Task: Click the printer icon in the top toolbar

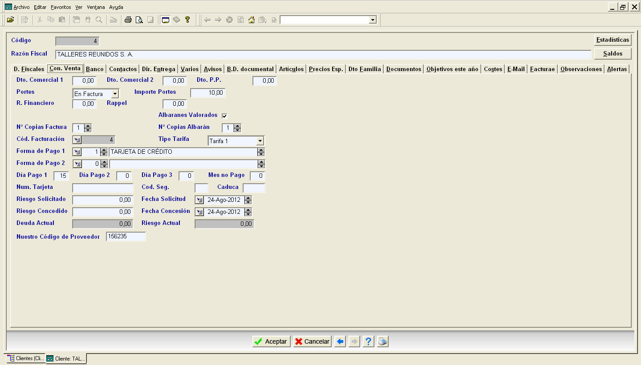Action: click(128, 20)
